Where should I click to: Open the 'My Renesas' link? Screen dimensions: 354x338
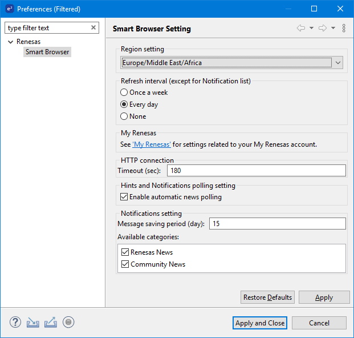point(152,144)
